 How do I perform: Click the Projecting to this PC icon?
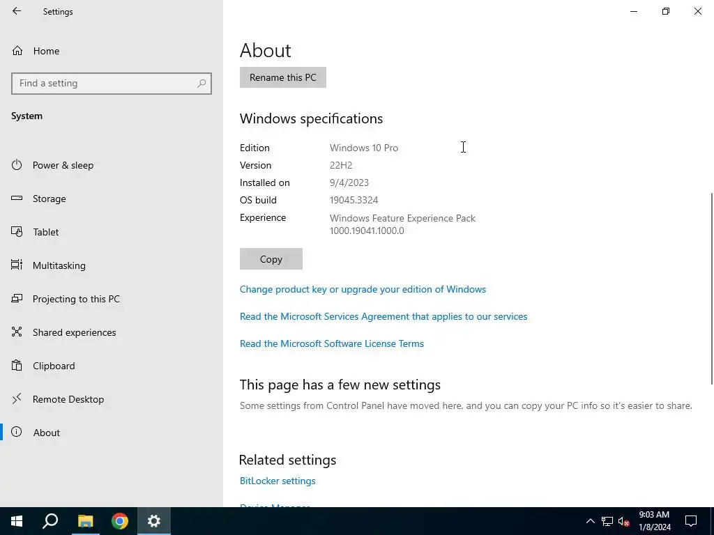tap(17, 298)
